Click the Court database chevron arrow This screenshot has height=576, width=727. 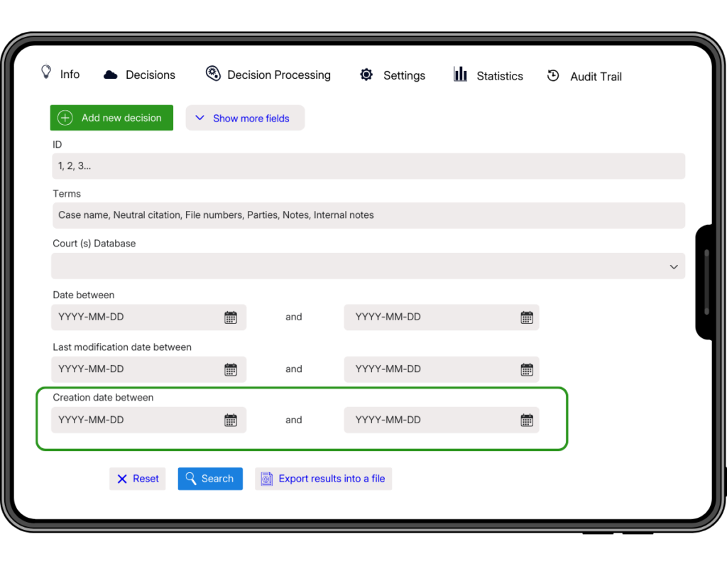pyautogui.click(x=673, y=267)
